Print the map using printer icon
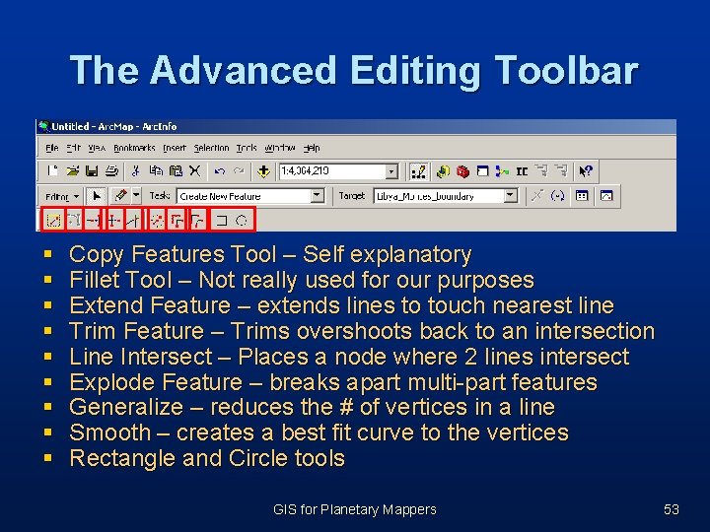 (x=111, y=171)
